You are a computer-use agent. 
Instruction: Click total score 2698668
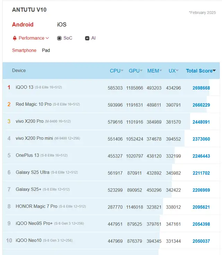tap(201, 88)
